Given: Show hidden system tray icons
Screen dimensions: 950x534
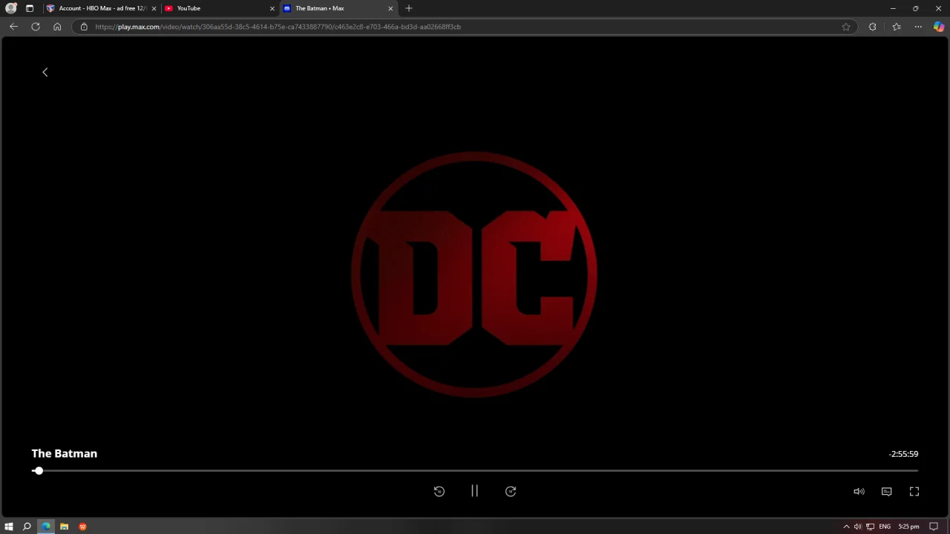Looking at the screenshot, I should click(846, 527).
